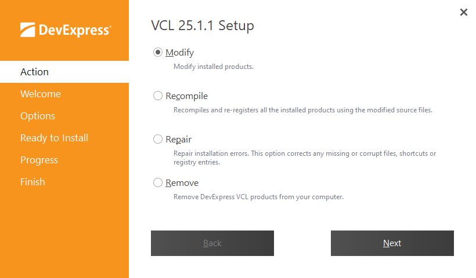
Task: Select the Repair radio button
Action: [x=158, y=139]
